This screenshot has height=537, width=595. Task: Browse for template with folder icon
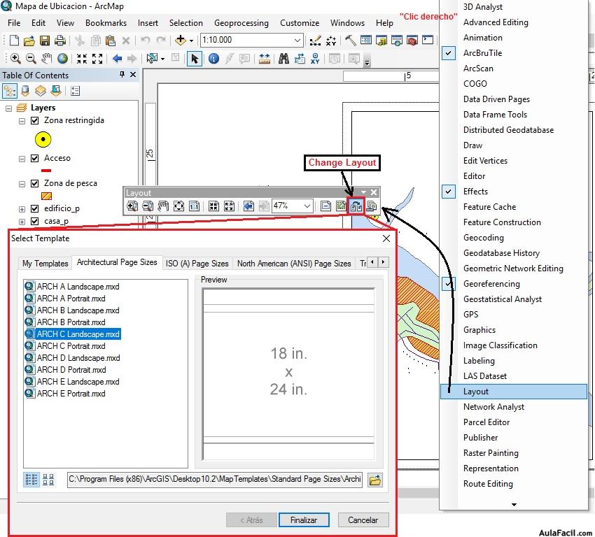[375, 480]
